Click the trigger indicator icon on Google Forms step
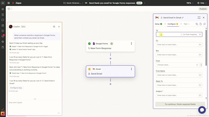Viewport: 209px width, 117px height. 112,44
